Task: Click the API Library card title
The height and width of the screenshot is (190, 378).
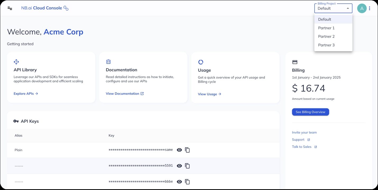Action: [25, 70]
